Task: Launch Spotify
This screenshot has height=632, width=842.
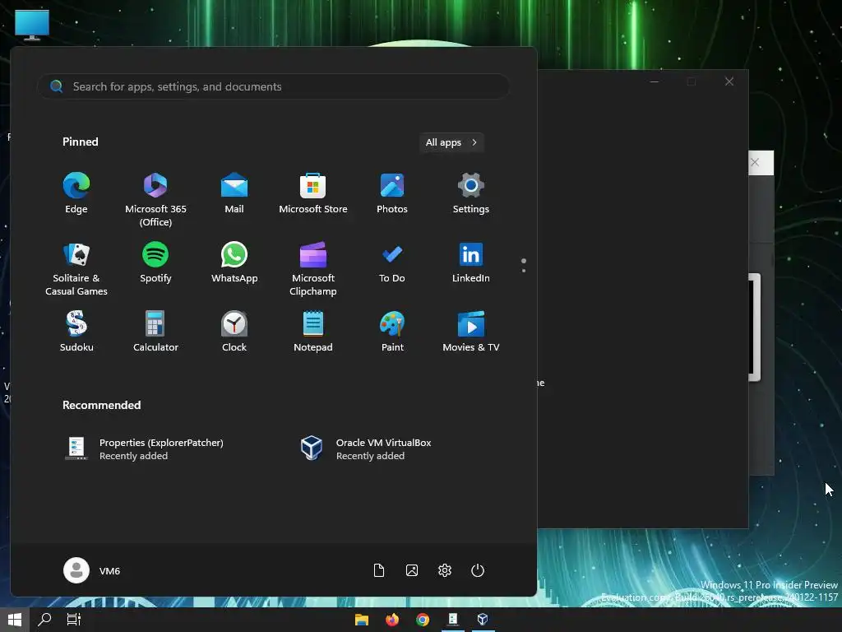Action: (155, 263)
